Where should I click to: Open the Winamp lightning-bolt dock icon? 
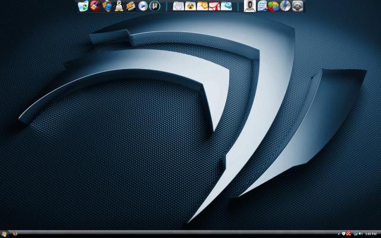131,6
